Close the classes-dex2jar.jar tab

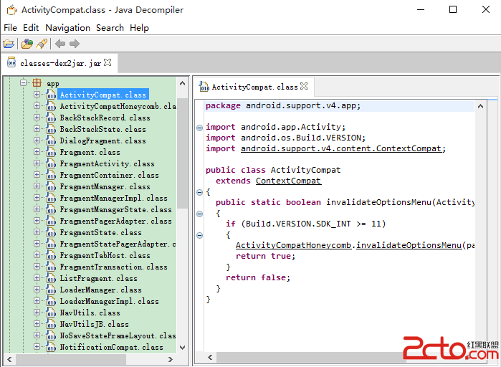[108, 63]
